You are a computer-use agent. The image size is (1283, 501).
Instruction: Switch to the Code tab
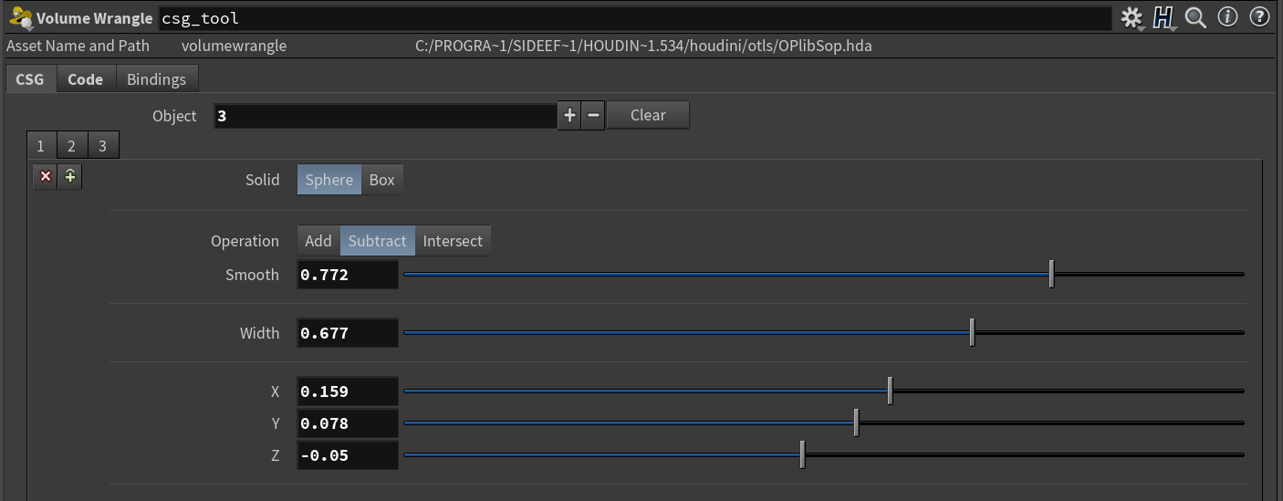85,79
